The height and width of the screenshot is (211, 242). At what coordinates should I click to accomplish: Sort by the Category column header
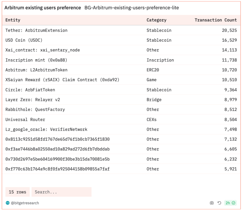click(x=156, y=20)
